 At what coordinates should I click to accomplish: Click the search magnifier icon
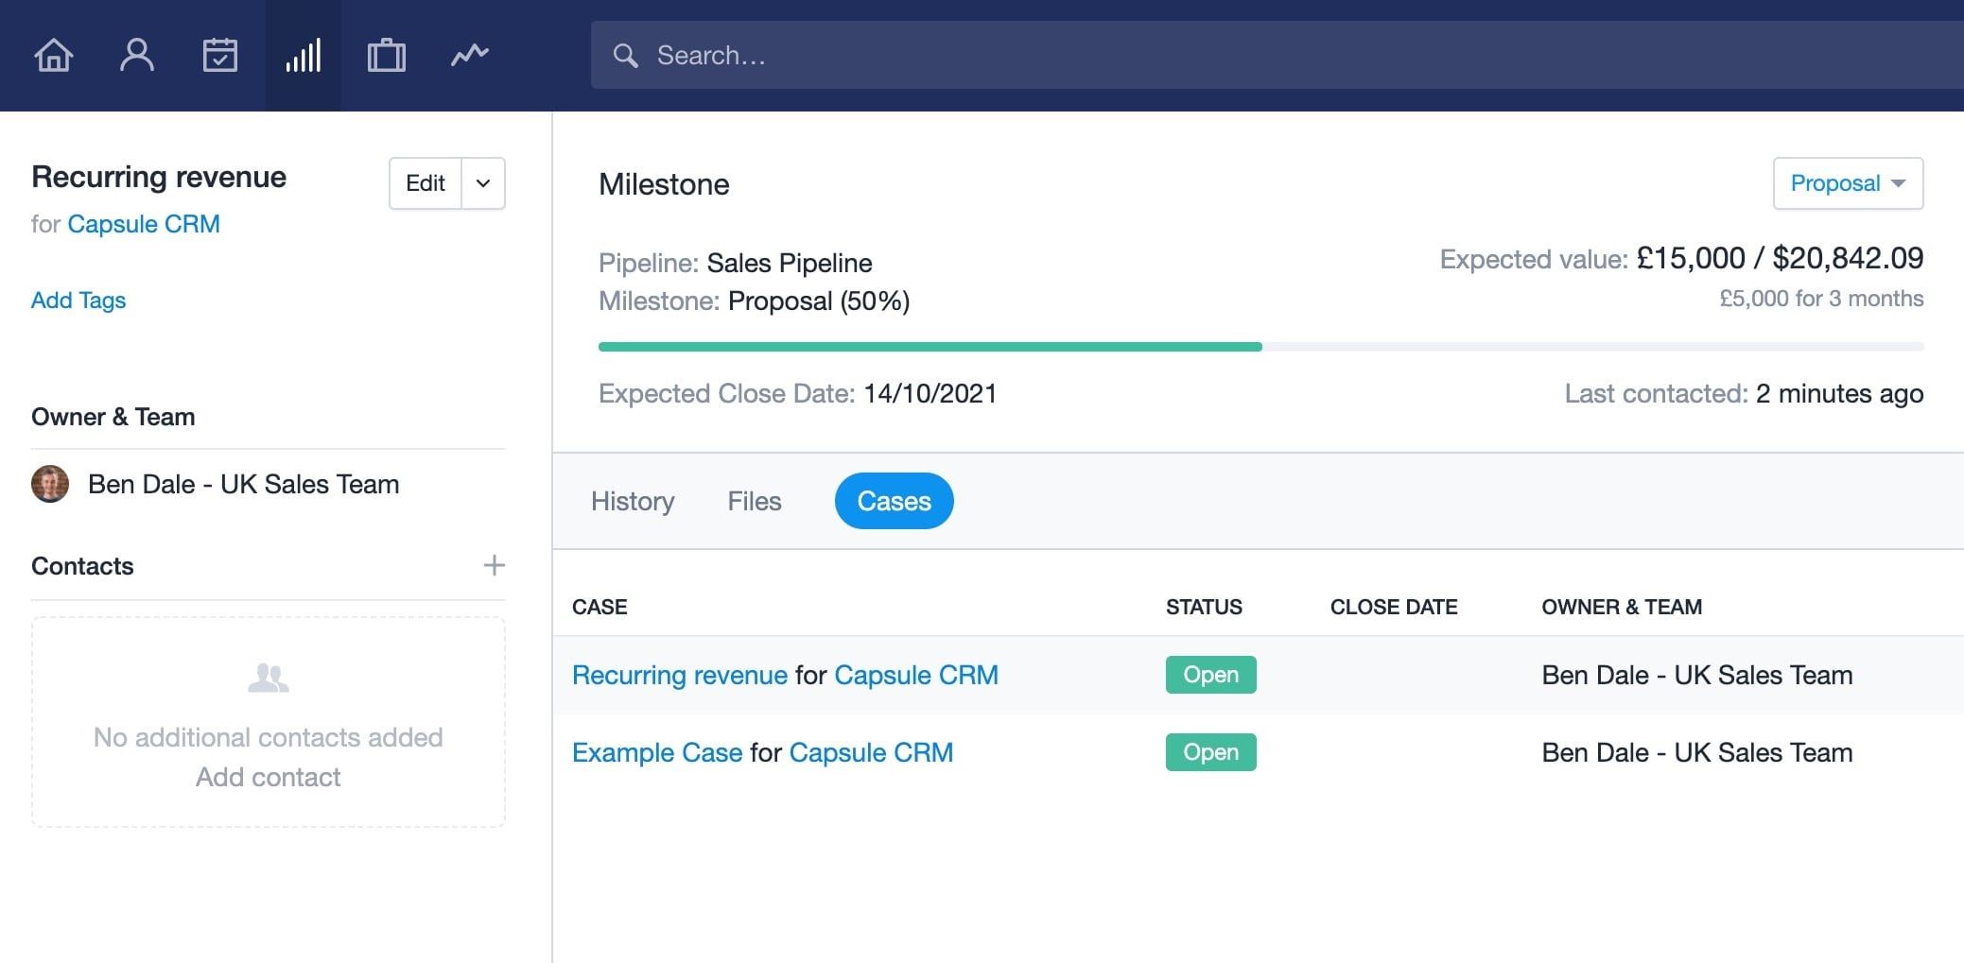click(x=625, y=56)
